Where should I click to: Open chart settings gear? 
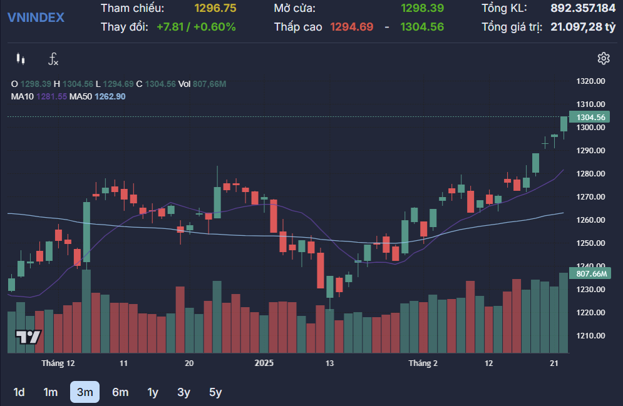coord(604,58)
